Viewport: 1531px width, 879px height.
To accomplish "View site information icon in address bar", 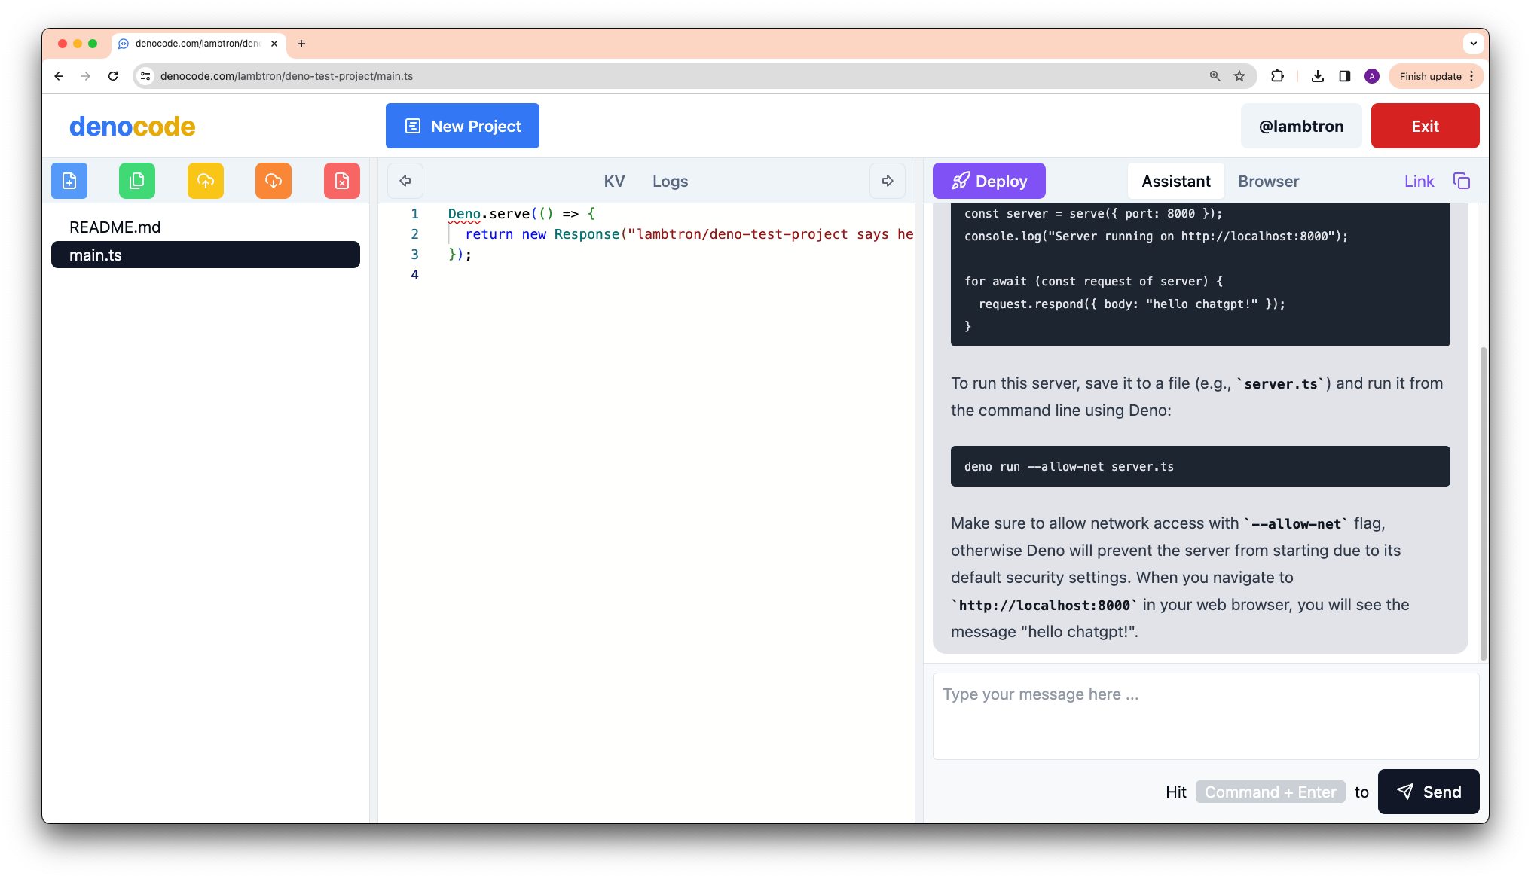I will (146, 76).
